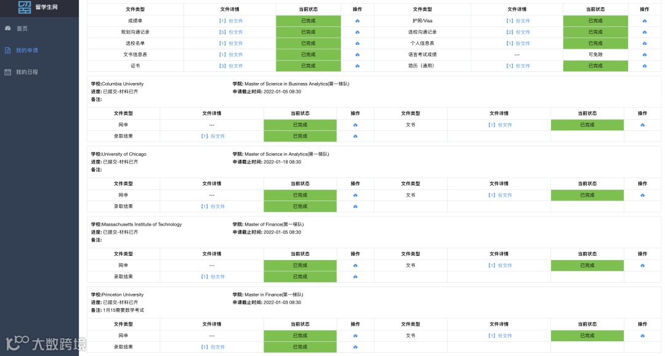The image size is (665, 356).
Task: Open MIT 录取结果 file link
Action: click(213, 277)
